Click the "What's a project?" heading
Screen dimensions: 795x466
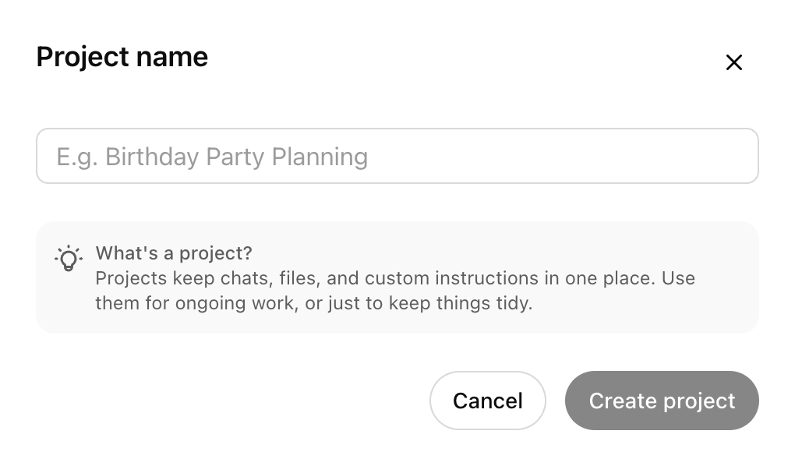tap(174, 253)
